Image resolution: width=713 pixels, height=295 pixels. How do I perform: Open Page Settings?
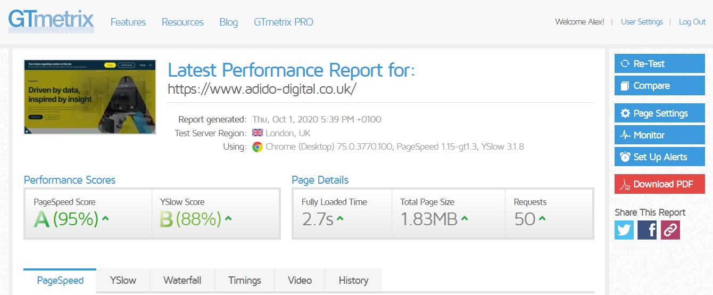pos(660,113)
